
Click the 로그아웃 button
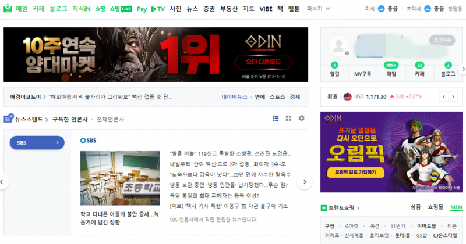click(x=443, y=40)
